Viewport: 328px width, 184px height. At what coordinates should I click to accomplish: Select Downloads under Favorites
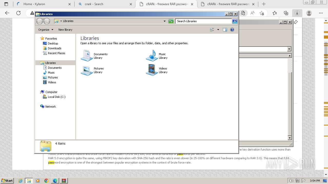point(55,48)
